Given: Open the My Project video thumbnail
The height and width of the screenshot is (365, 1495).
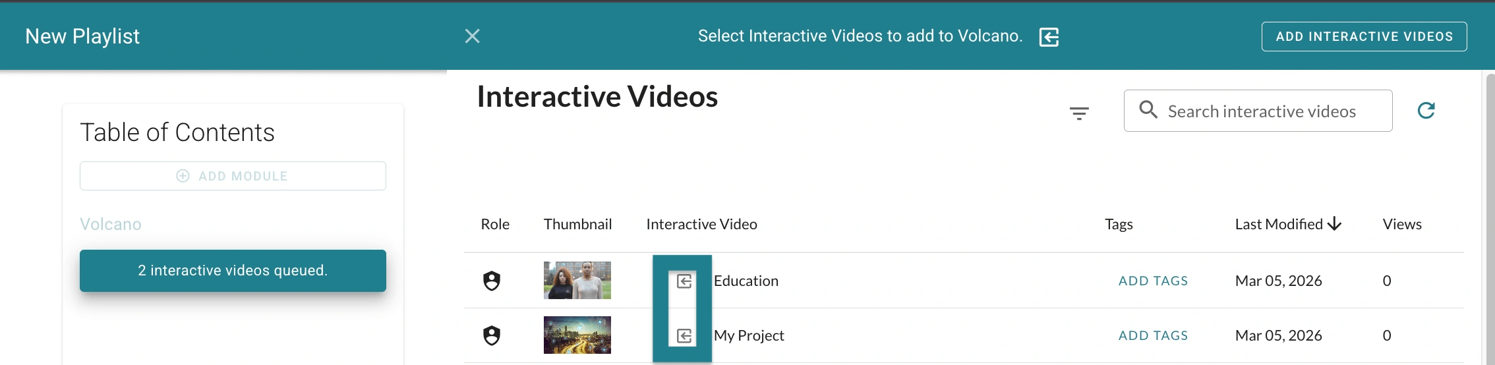Looking at the screenshot, I should click(577, 335).
